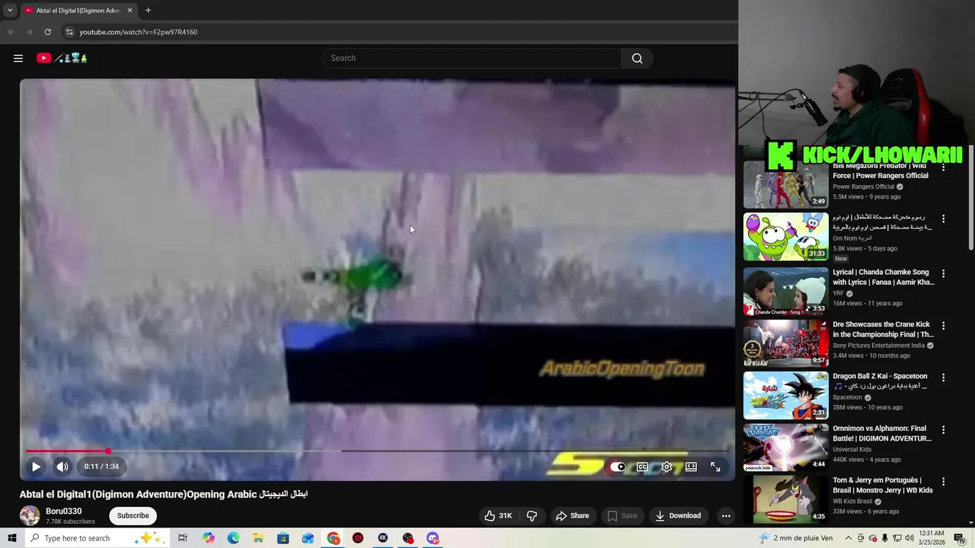975x548 pixels.
Task: Go back in browser history
Action: tap(11, 32)
